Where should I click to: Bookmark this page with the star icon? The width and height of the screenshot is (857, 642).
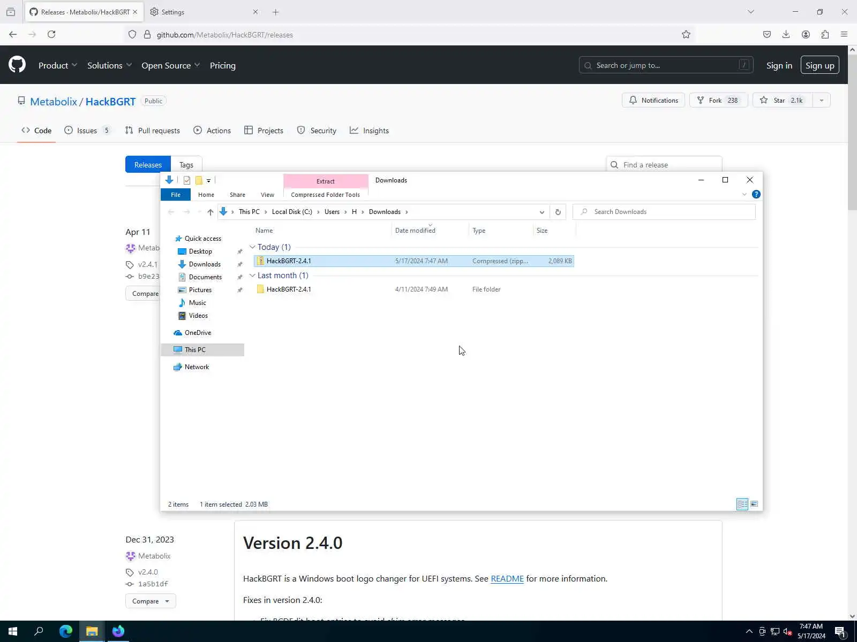coord(686,34)
